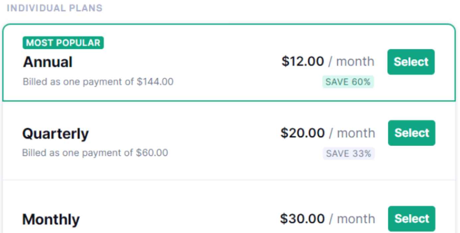Click the MOST POPULAR badge
Screen dimensions: 460x233
63,43
